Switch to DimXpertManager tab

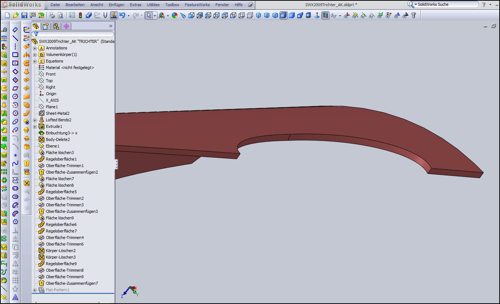click(66, 26)
